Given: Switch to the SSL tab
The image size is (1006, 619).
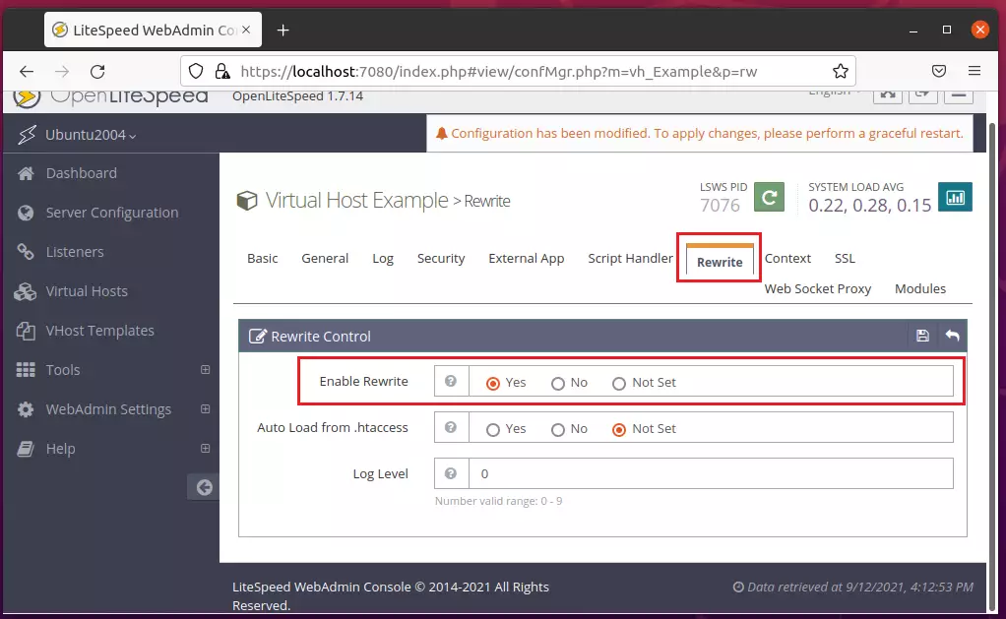Looking at the screenshot, I should tap(845, 258).
